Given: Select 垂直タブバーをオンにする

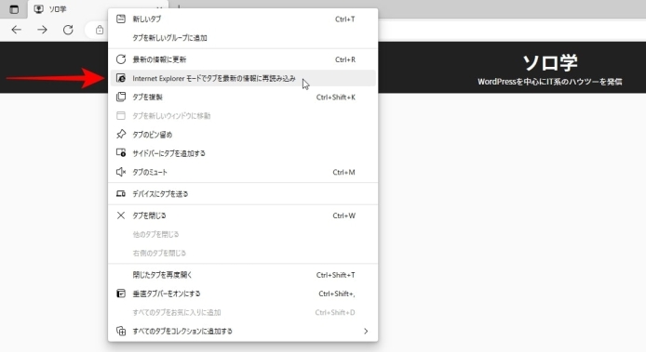Looking at the screenshot, I should click(x=243, y=293).
